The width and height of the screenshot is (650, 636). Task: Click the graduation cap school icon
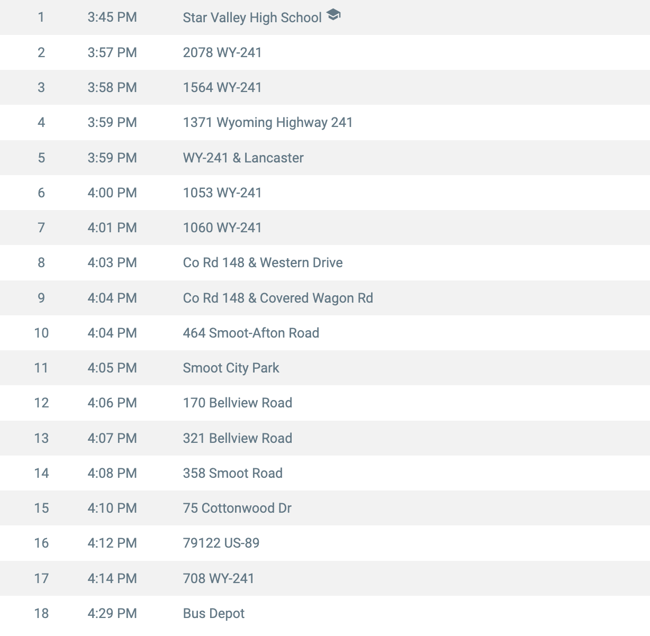coord(333,15)
